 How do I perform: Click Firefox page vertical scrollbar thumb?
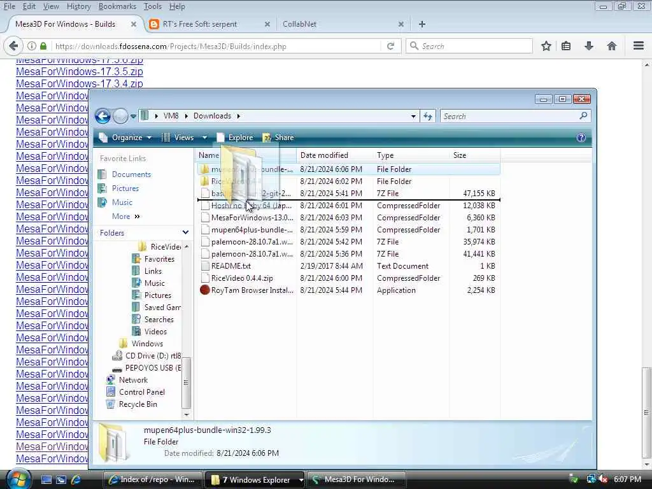pyautogui.click(x=646, y=413)
